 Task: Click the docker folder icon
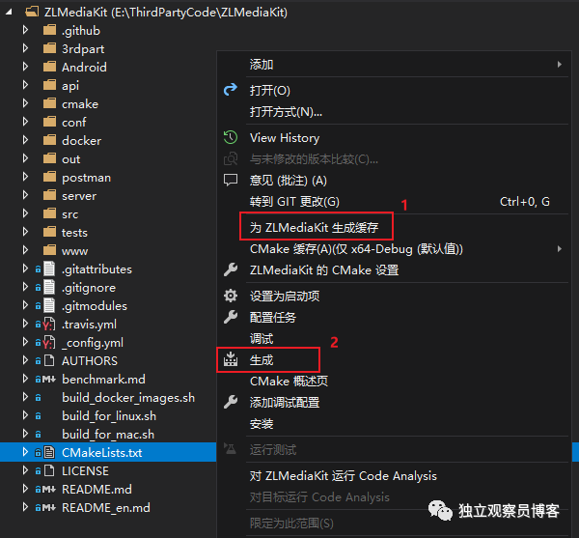point(49,140)
